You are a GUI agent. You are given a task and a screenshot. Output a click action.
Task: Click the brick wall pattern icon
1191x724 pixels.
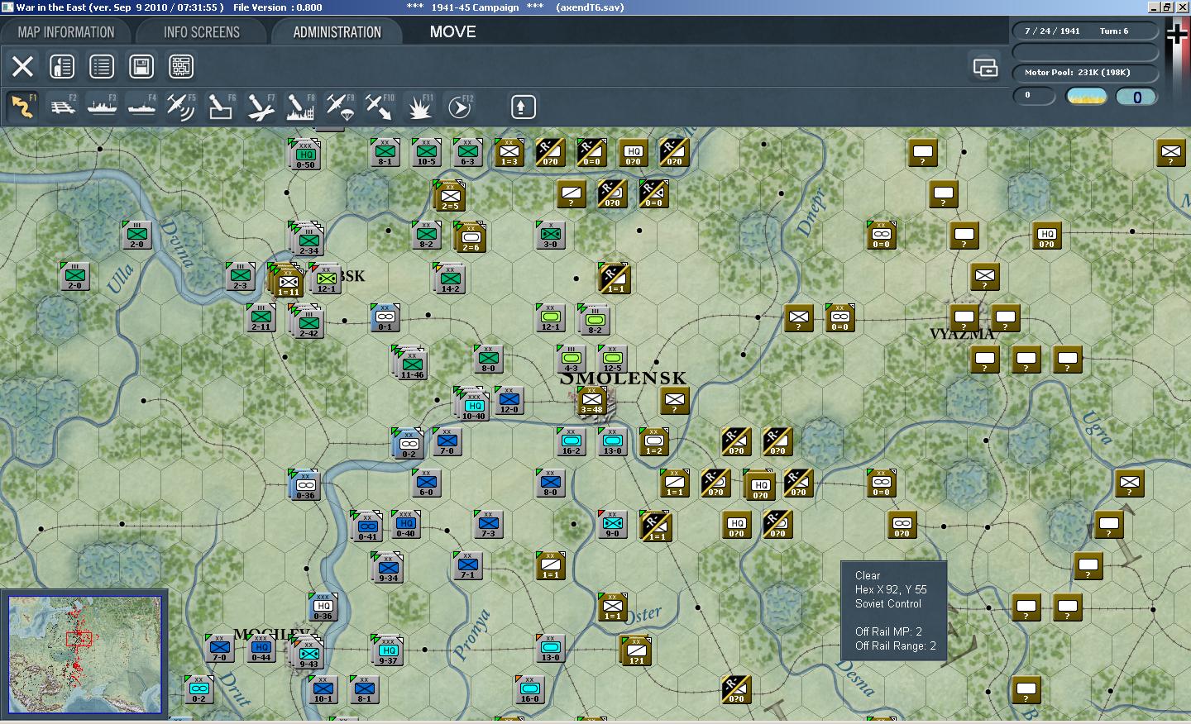[x=181, y=66]
